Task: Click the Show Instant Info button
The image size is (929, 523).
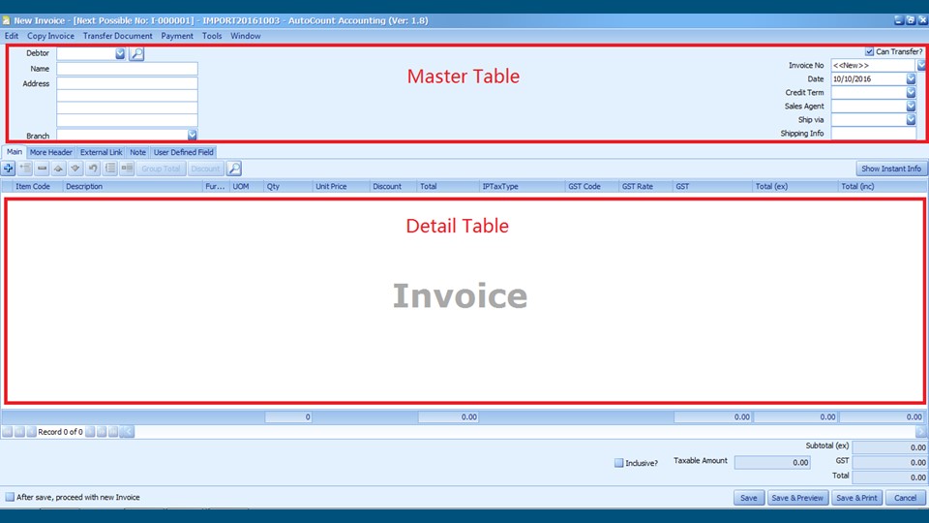Action: (891, 169)
